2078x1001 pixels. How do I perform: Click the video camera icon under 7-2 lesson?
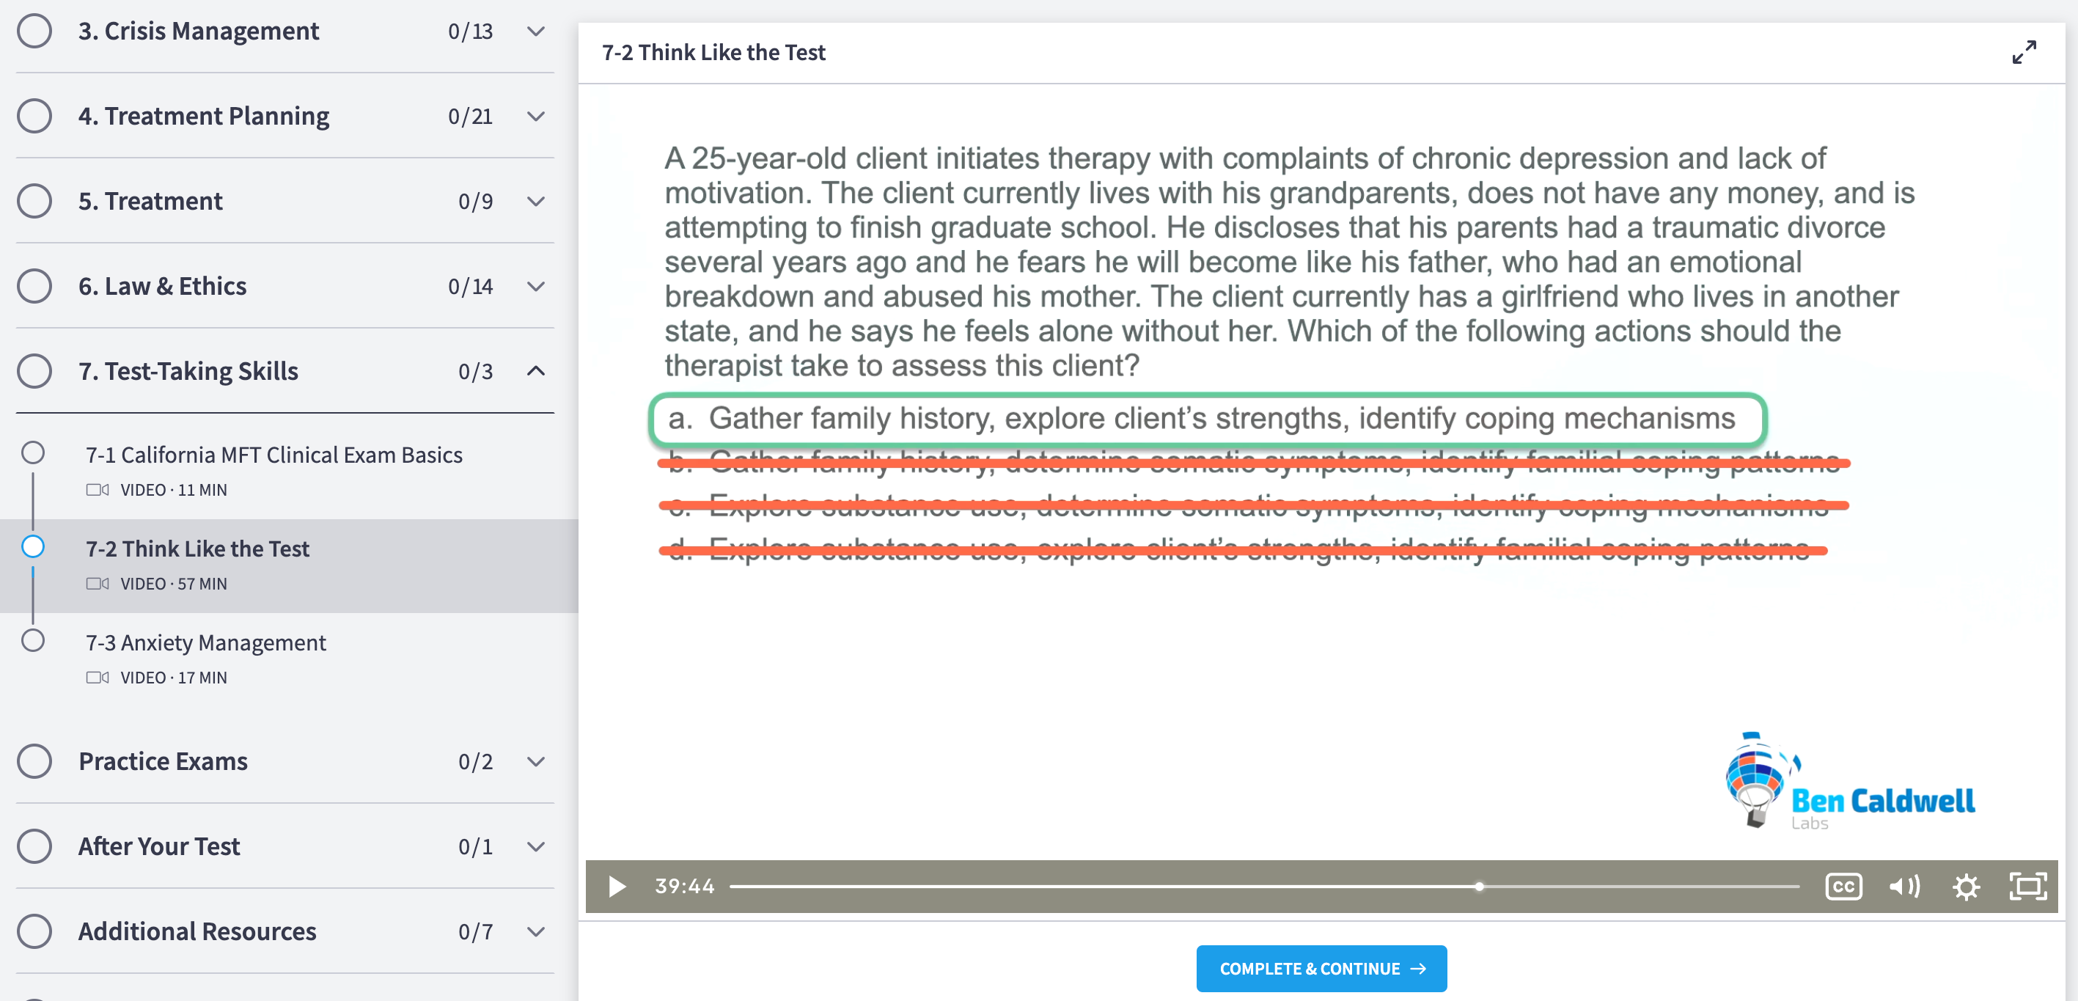(x=97, y=583)
